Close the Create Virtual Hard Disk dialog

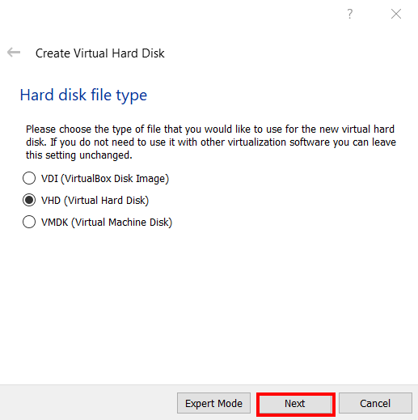(x=396, y=14)
